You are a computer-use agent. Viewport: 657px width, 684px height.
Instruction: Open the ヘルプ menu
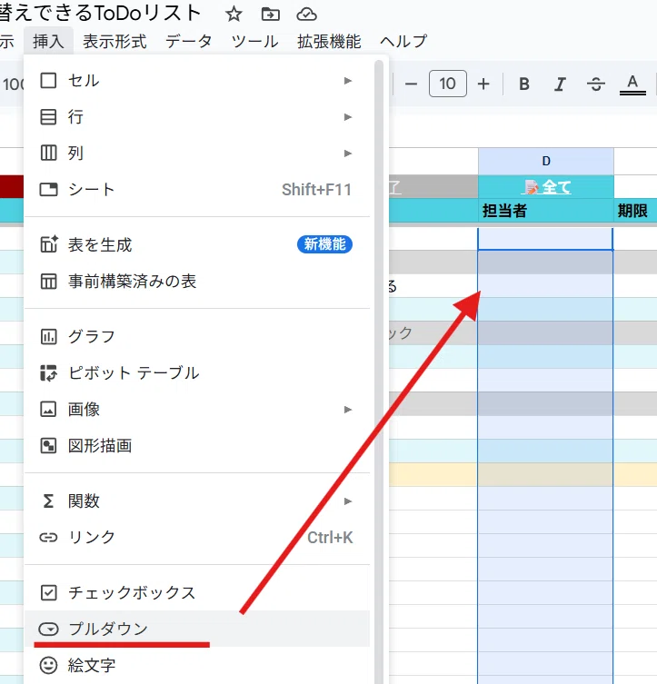403,42
